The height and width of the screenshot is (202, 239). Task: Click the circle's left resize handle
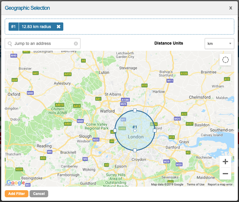pyautogui.click(x=115, y=130)
